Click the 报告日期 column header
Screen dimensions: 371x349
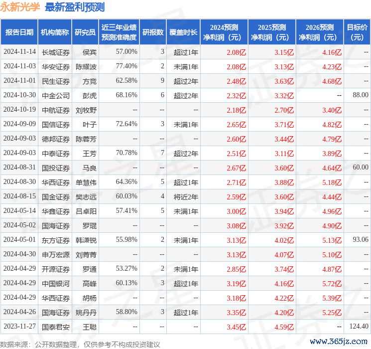click(19, 32)
